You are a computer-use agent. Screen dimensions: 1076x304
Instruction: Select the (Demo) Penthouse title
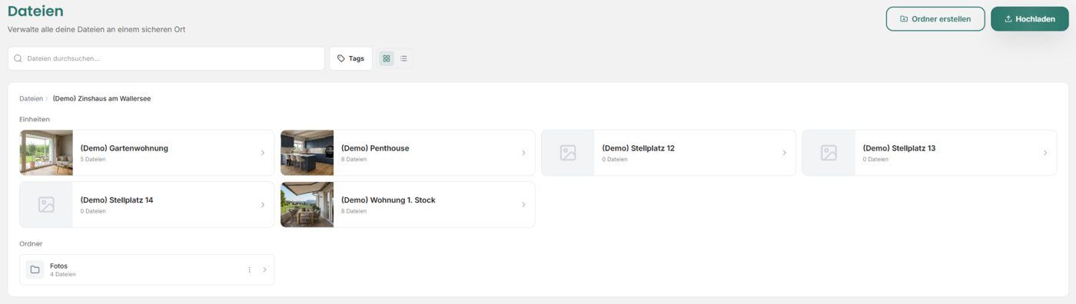coord(375,148)
